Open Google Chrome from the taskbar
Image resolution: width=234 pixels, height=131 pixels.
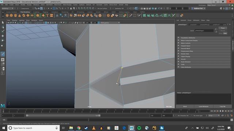coord(79,128)
